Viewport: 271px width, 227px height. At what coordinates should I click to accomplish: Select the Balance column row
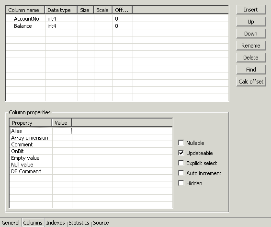point(117,26)
